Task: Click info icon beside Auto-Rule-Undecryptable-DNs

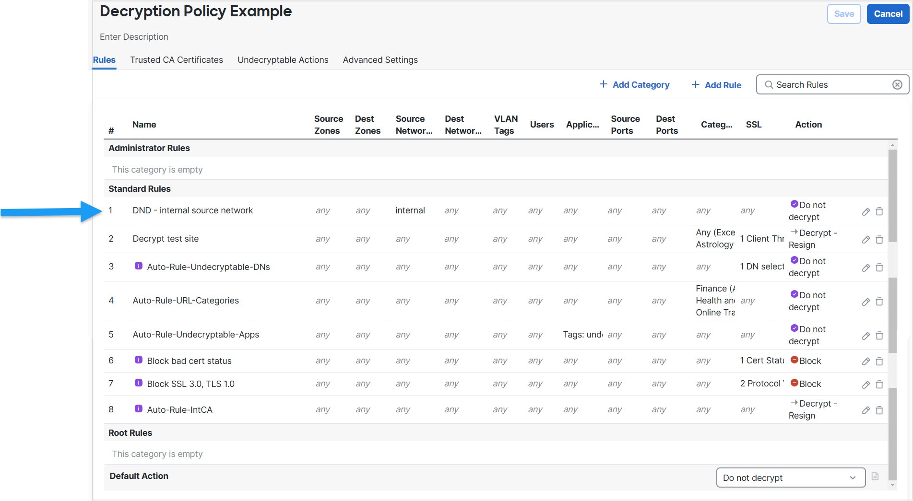Action: [139, 266]
